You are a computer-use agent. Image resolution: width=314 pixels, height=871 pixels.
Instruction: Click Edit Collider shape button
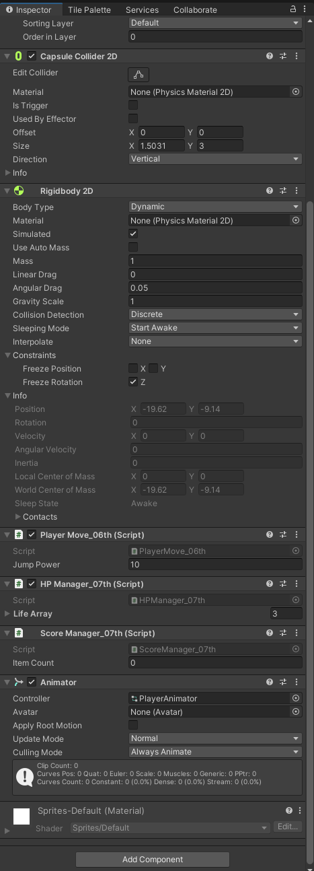pos(139,74)
